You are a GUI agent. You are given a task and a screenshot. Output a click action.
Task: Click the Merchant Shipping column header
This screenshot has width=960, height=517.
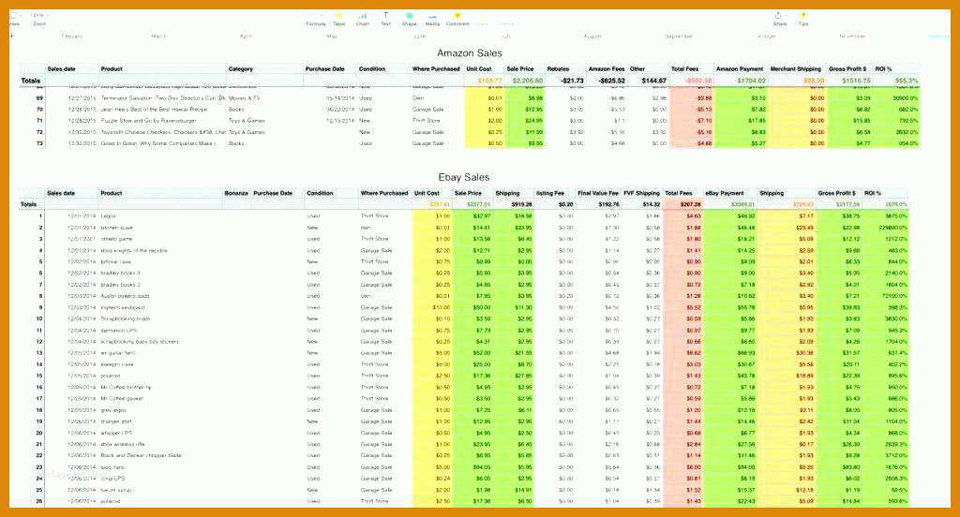click(x=795, y=69)
